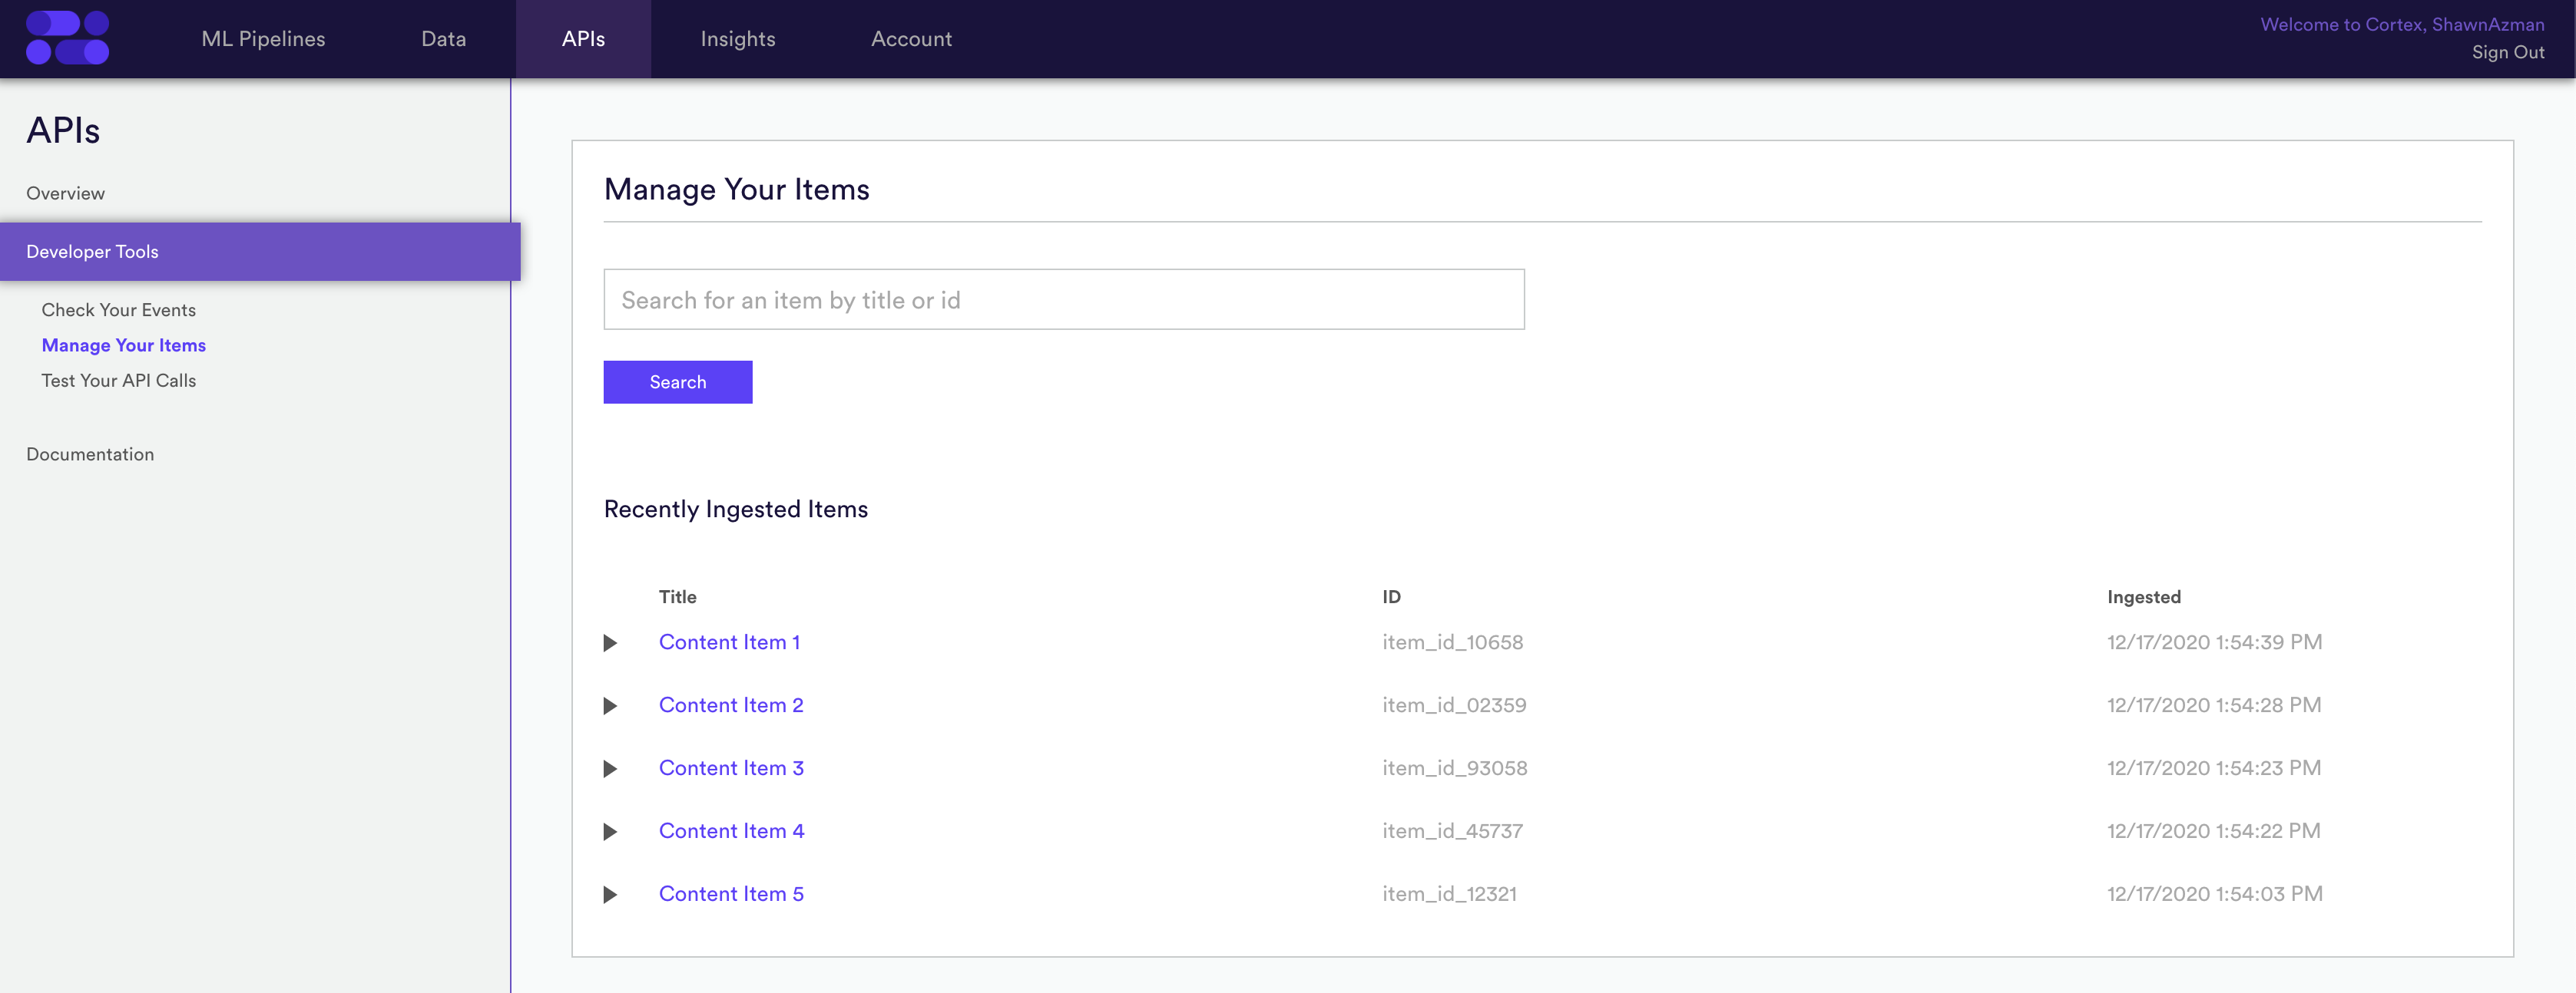The width and height of the screenshot is (2576, 993).
Task: Expand the Content Item 4 row
Action: click(x=610, y=832)
